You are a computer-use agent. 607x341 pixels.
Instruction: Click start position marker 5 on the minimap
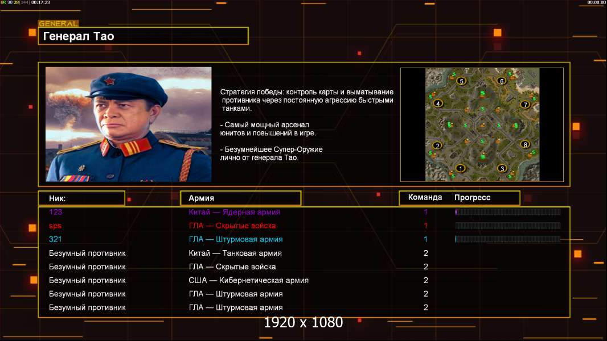[x=461, y=81]
